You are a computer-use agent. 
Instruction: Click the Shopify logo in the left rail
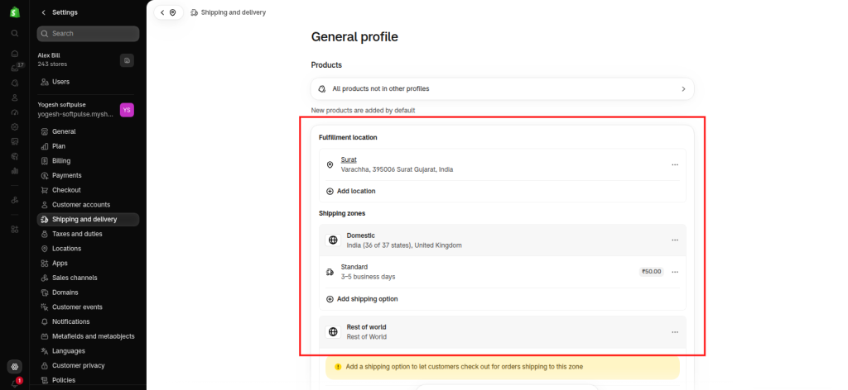pyautogui.click(x=15, y=12)
